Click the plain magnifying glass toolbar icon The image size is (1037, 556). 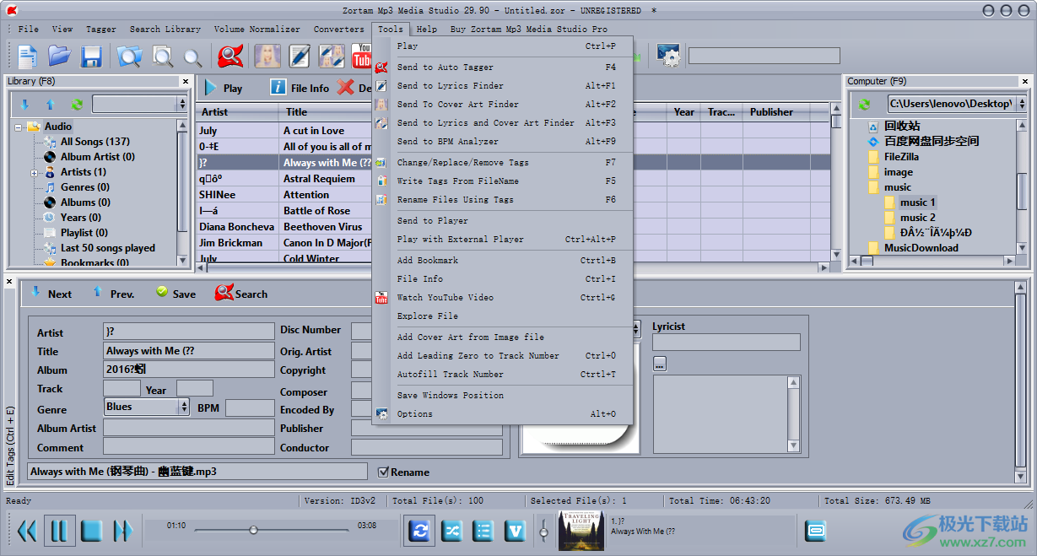click(x=193, y=57)
